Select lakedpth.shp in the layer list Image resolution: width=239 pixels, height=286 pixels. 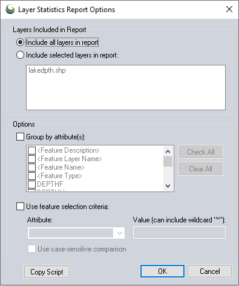click(x=47, y=70)
